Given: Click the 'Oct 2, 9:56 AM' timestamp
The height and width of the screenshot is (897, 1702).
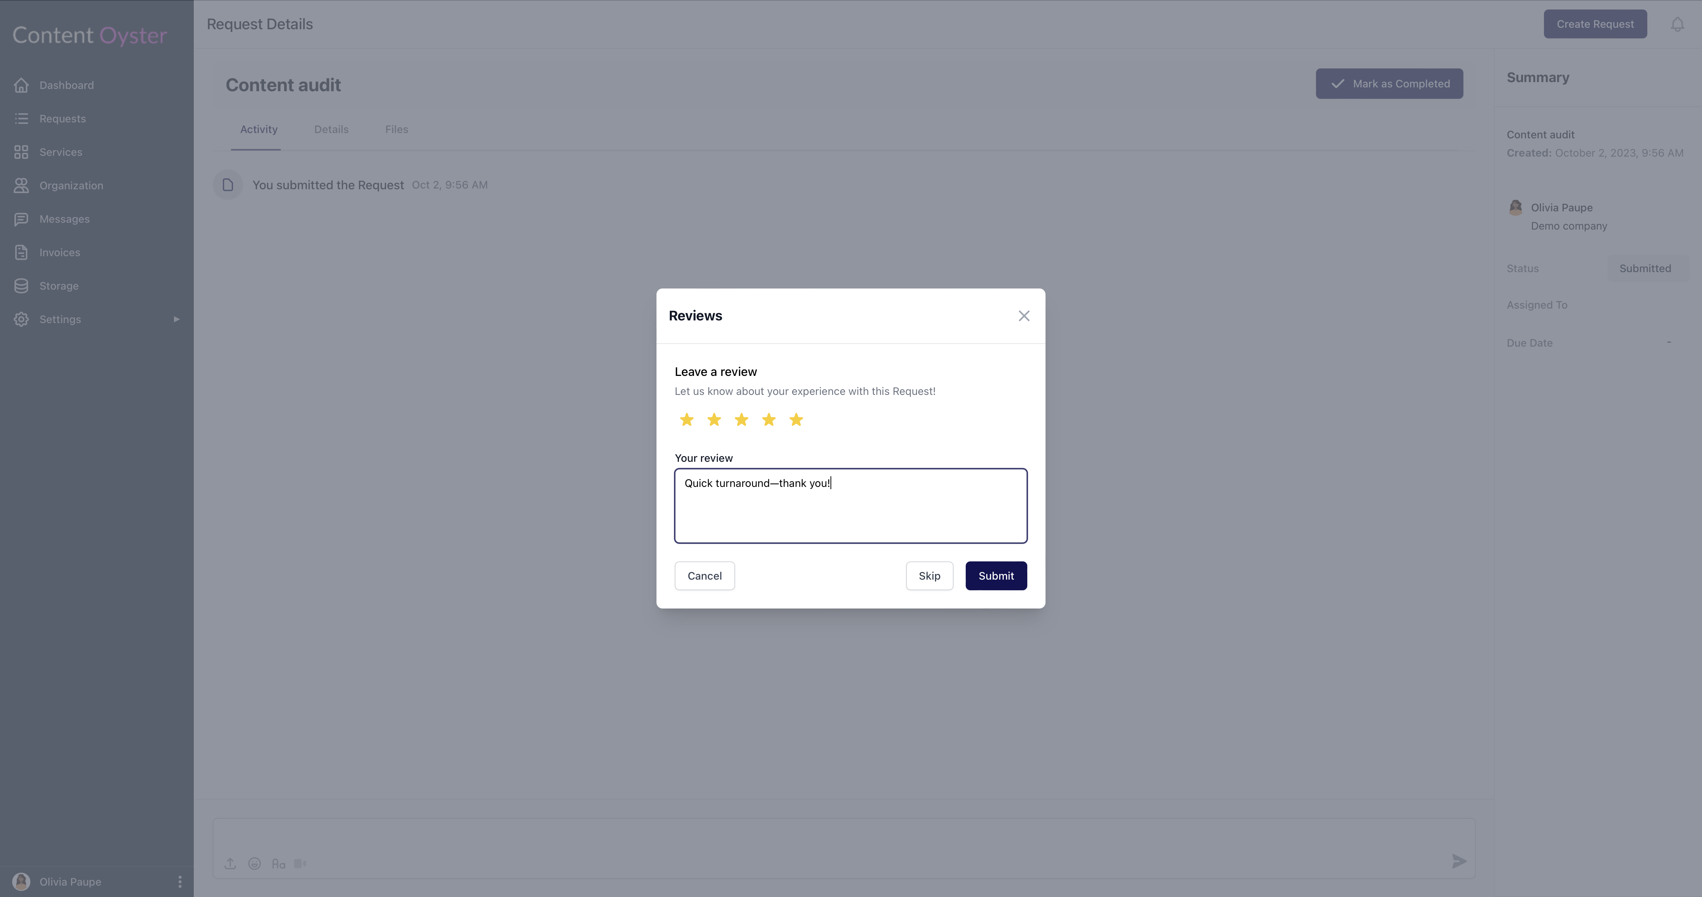Looking at the screenshot, I should (x=449, y=185).
